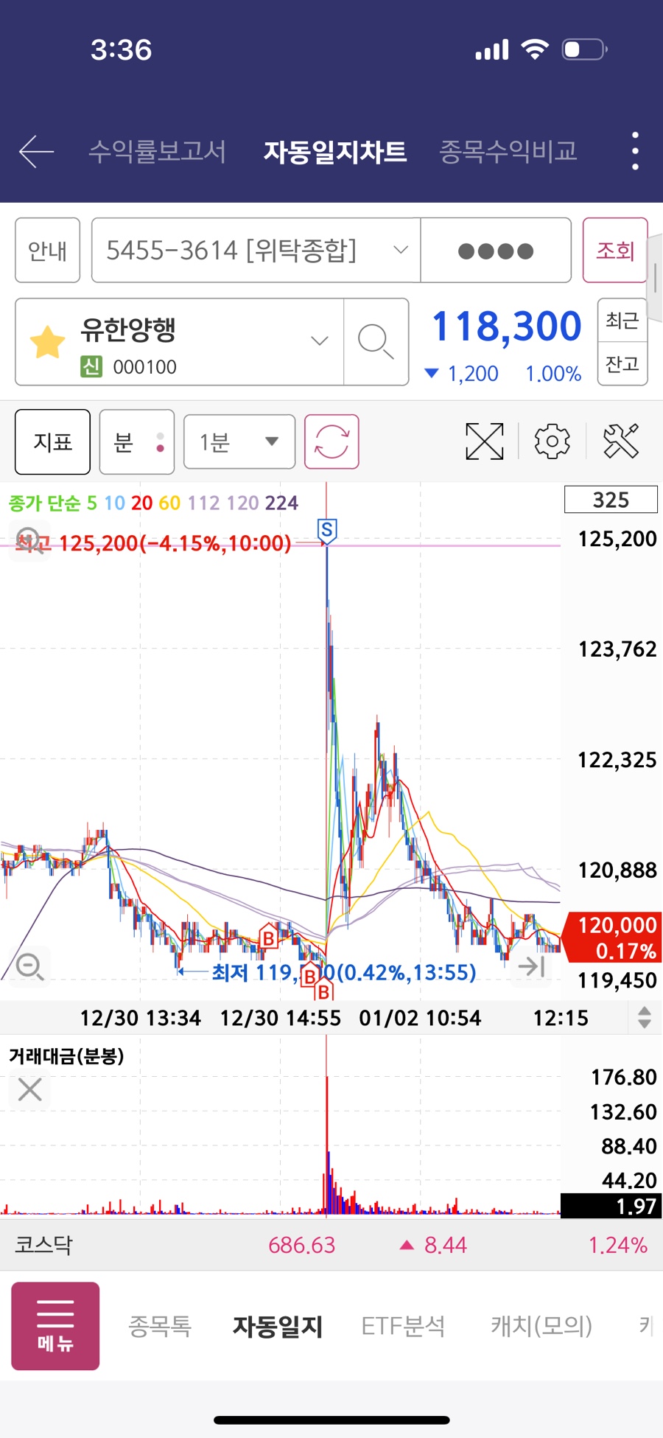Select the 자동일지차트 tab

coord(335,152)
